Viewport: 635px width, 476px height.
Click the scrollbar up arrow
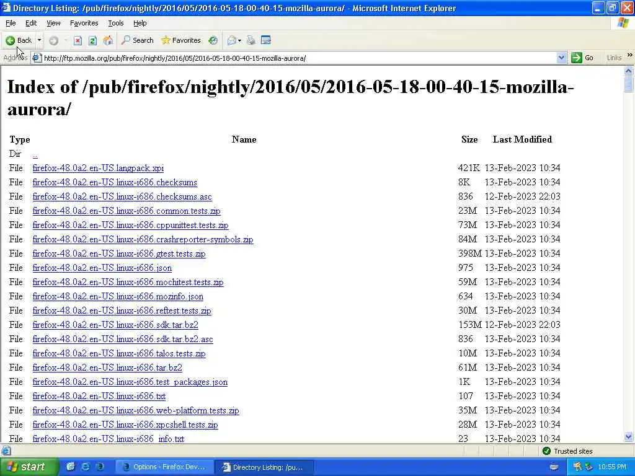(x=629, y=71)
